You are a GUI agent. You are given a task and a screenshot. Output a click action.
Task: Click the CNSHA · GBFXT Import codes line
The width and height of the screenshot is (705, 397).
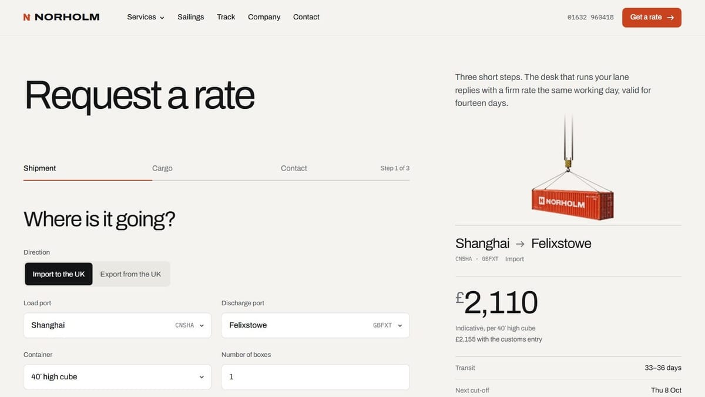pos(489,259)
